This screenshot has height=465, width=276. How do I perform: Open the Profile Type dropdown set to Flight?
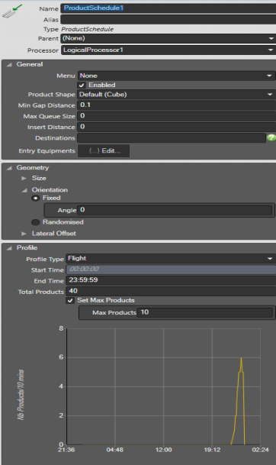tap(171, 258)
